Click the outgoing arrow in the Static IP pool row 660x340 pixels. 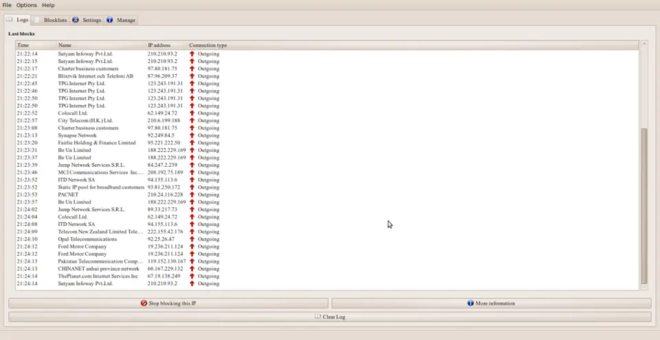192,188
